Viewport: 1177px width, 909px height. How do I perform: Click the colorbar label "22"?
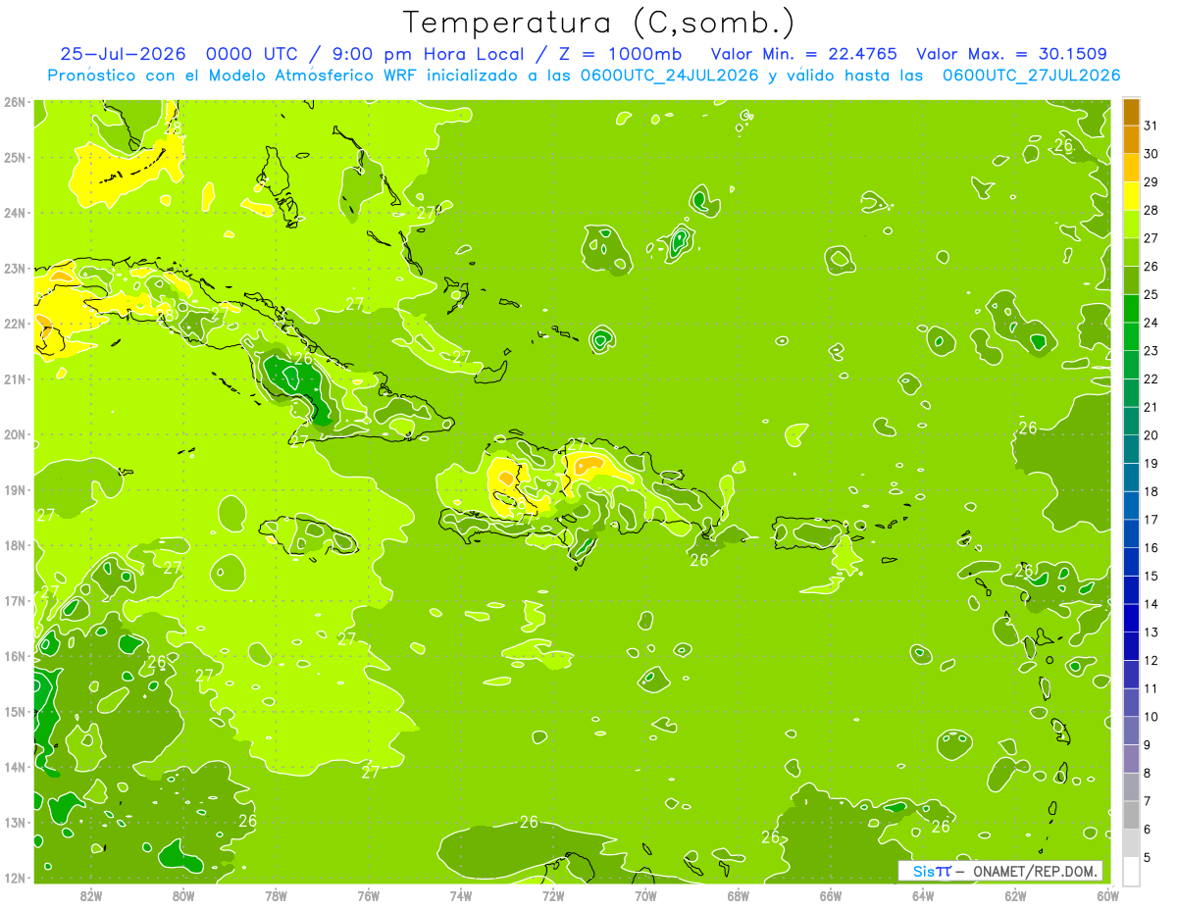(1151, 379)
